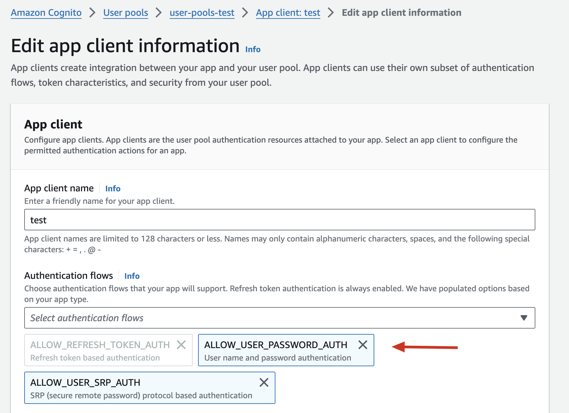This screenshot has width=569, height=413.
Task: Remove the ALLOW_USER_SRP_AUTH flow with its X
Action: pos(264,382)
